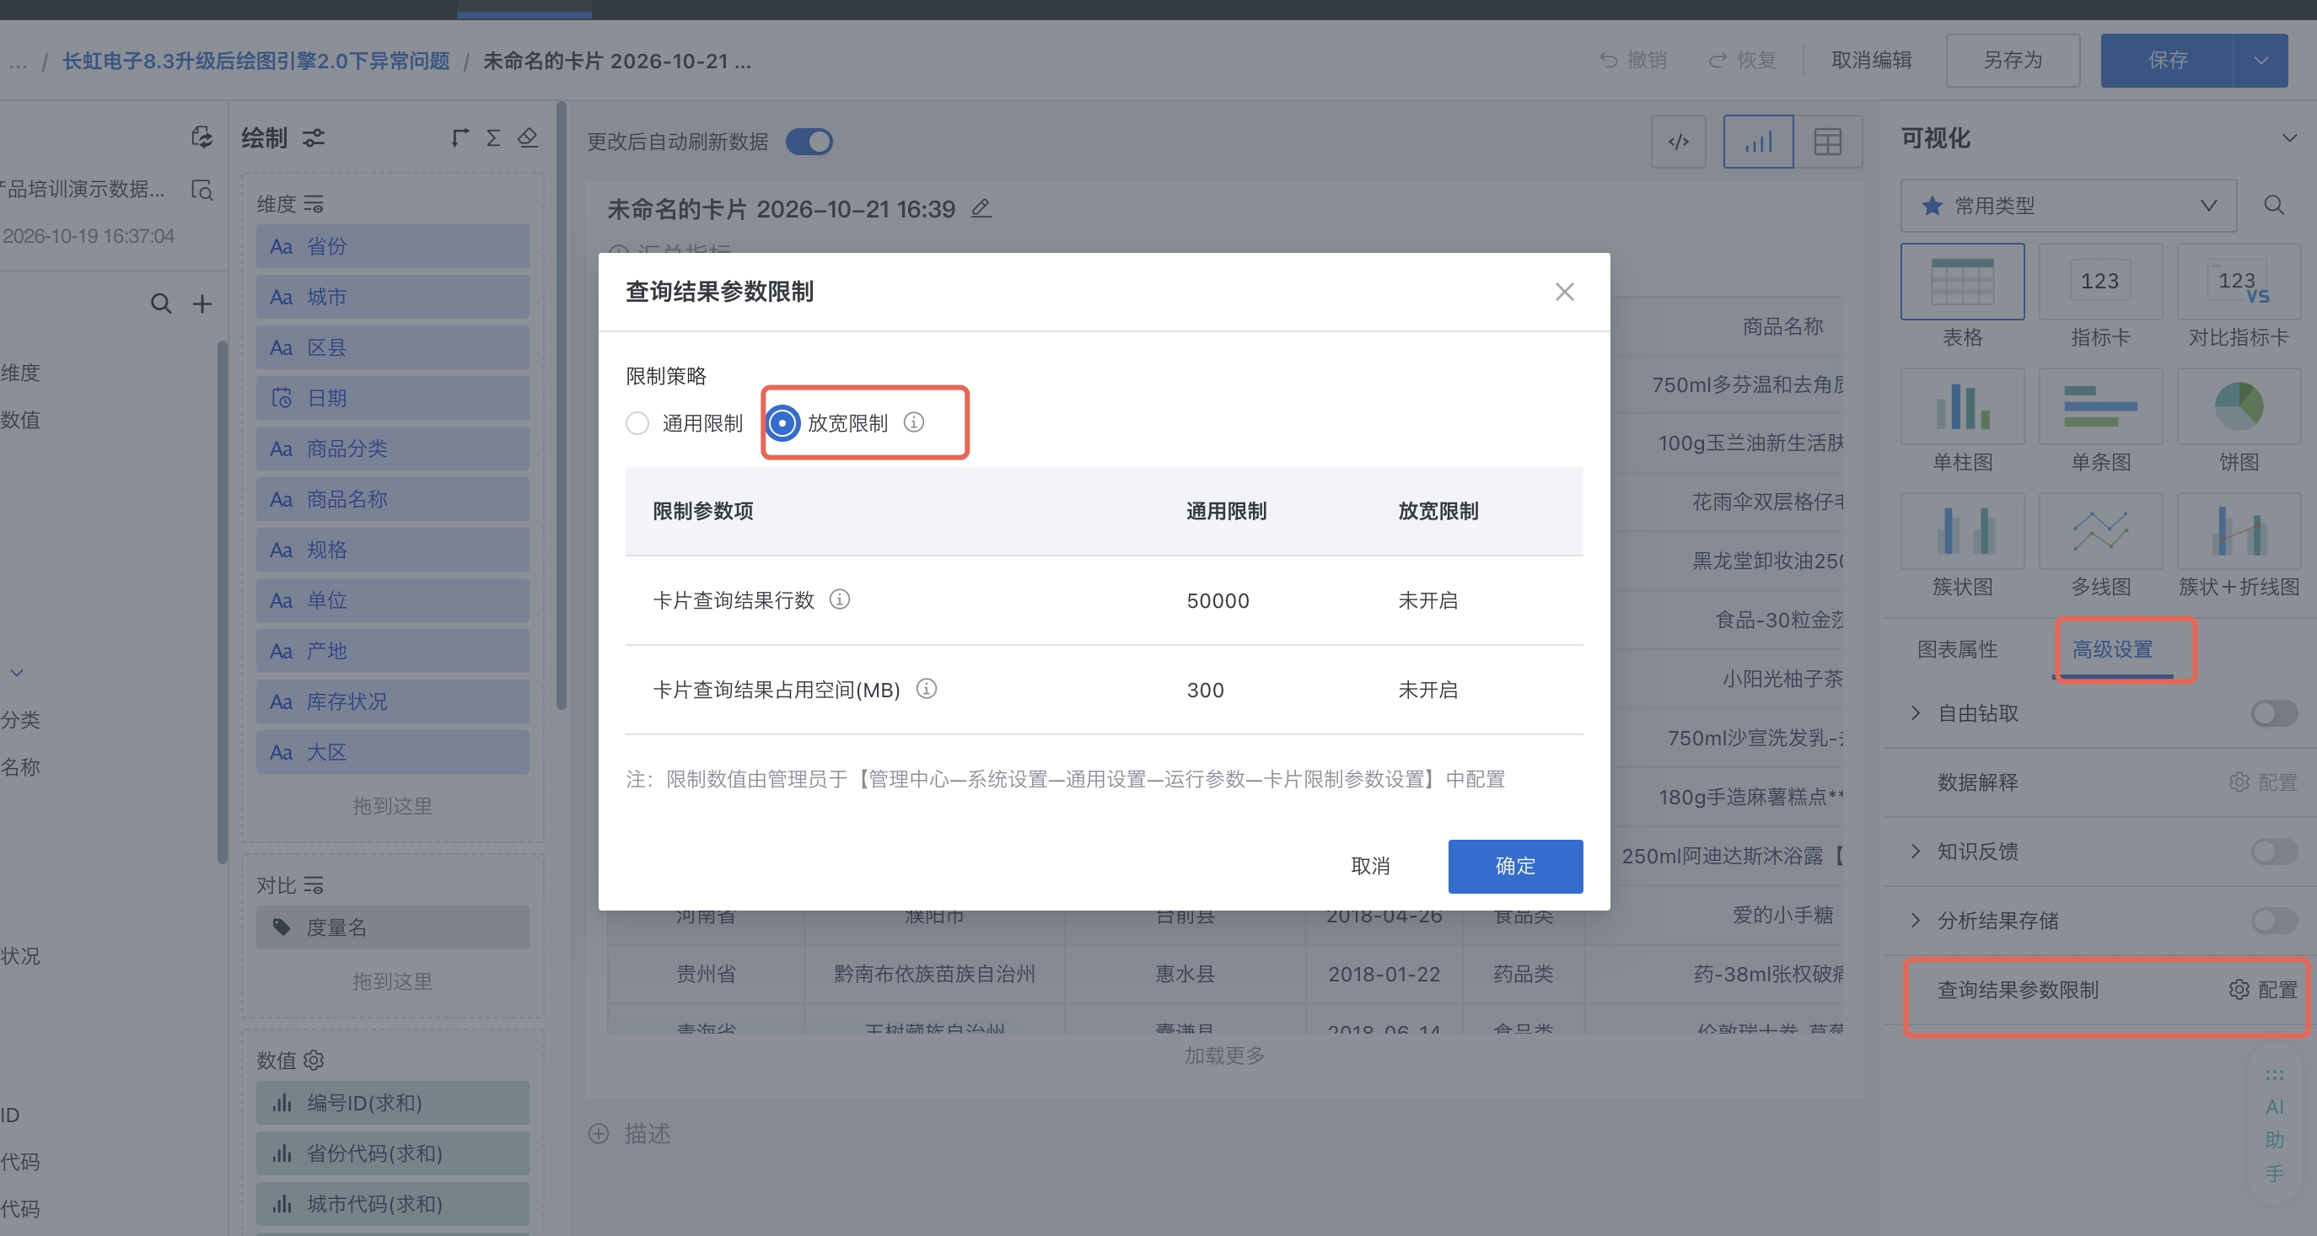Open the dropdown arrow next to 保存
Image resolution: width=2317 pixels, height=1236 pixels.
point(2261,60)
